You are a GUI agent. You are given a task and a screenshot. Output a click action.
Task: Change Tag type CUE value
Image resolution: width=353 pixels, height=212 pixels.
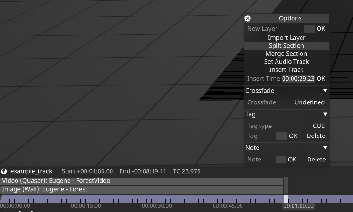coord(319,126)
